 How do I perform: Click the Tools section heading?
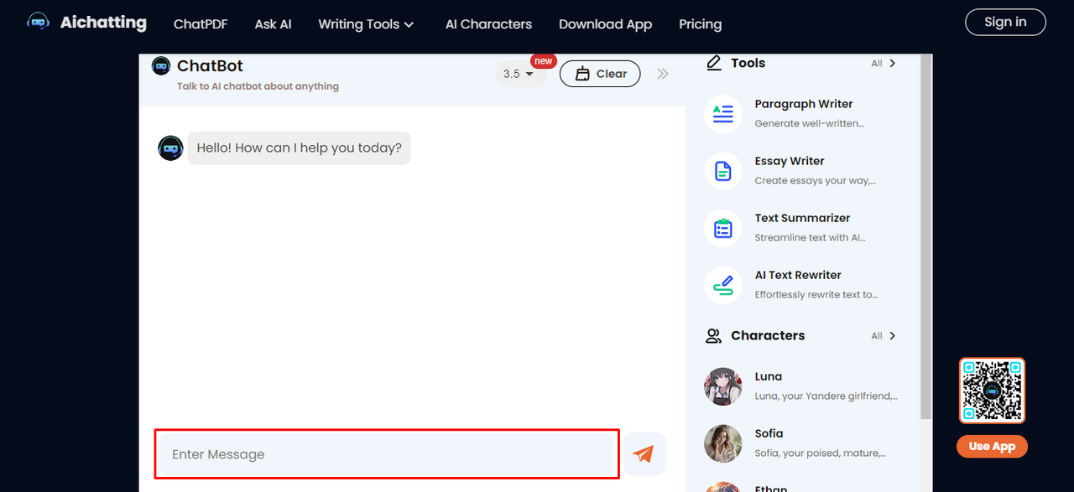click(x=748, y=63)
